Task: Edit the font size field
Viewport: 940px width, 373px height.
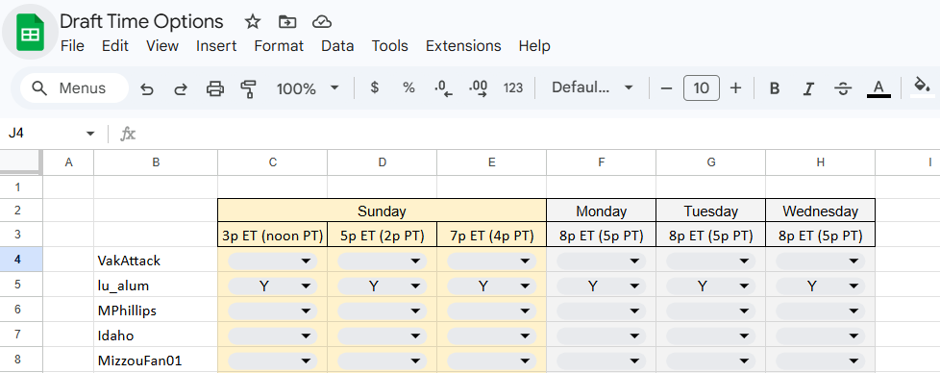Action: (701, 88)
